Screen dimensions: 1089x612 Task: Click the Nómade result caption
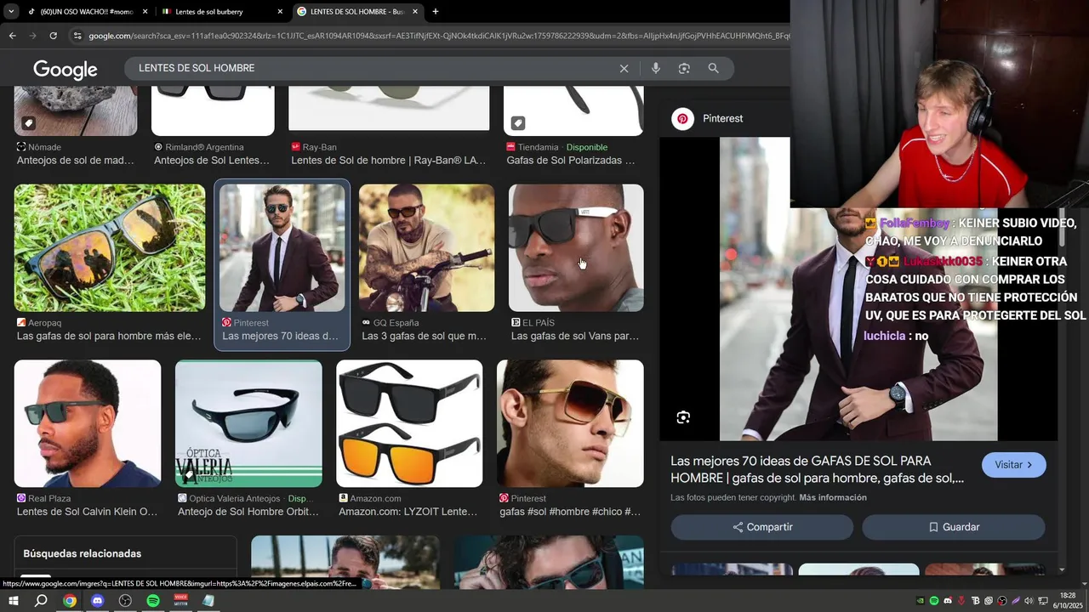click(x=76, y=160)
